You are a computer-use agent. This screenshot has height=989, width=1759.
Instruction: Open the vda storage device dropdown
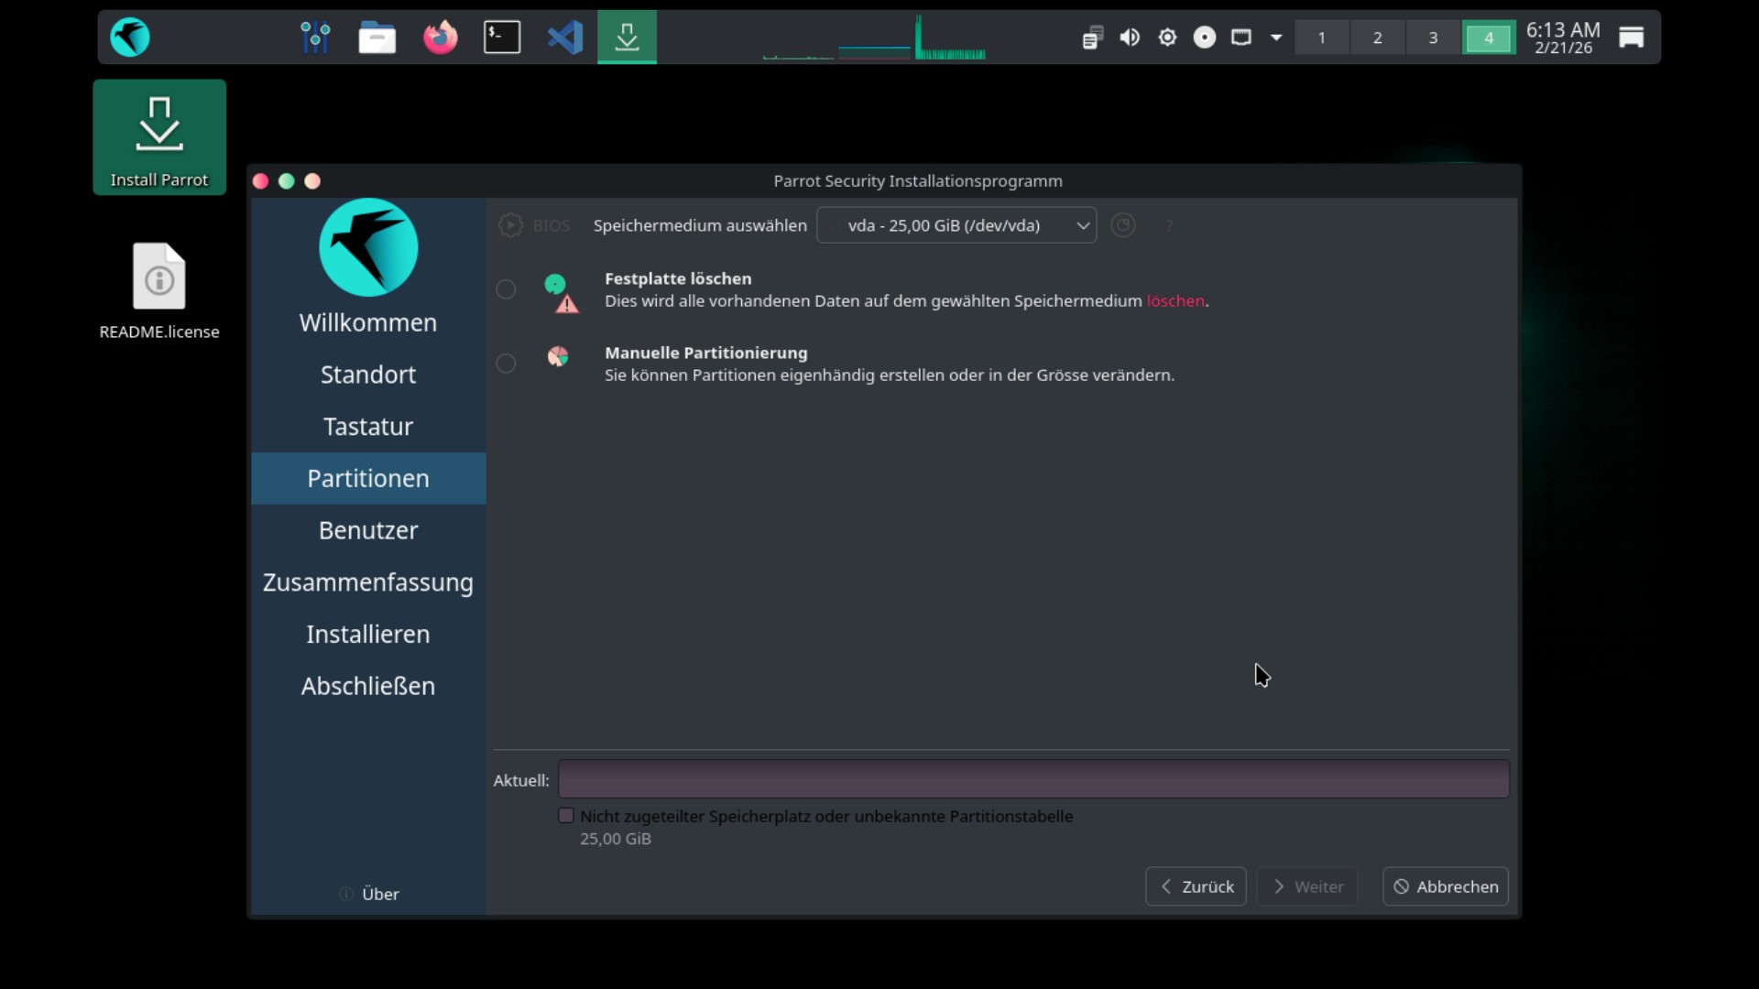956,225
